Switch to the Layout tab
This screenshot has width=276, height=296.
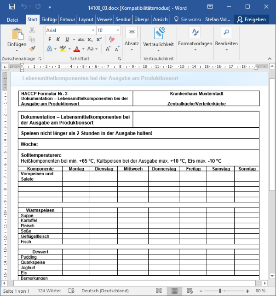(86, 19)
